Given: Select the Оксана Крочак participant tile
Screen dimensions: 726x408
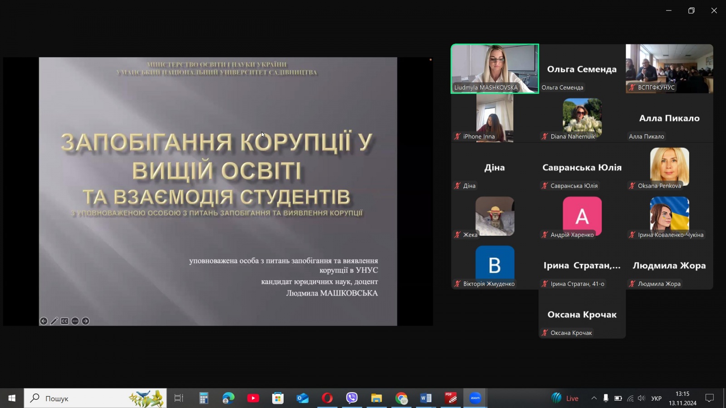Looking at the screenshot, I should pos(582,314).
